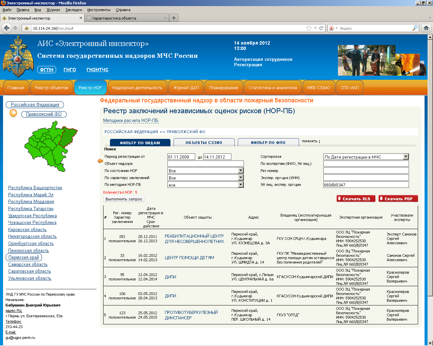
Task: Open the ГНГО link
Action: [x=70, y=70]
